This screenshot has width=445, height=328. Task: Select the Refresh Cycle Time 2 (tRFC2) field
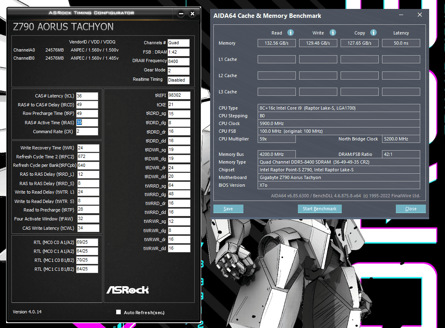(x=88, y=157)
